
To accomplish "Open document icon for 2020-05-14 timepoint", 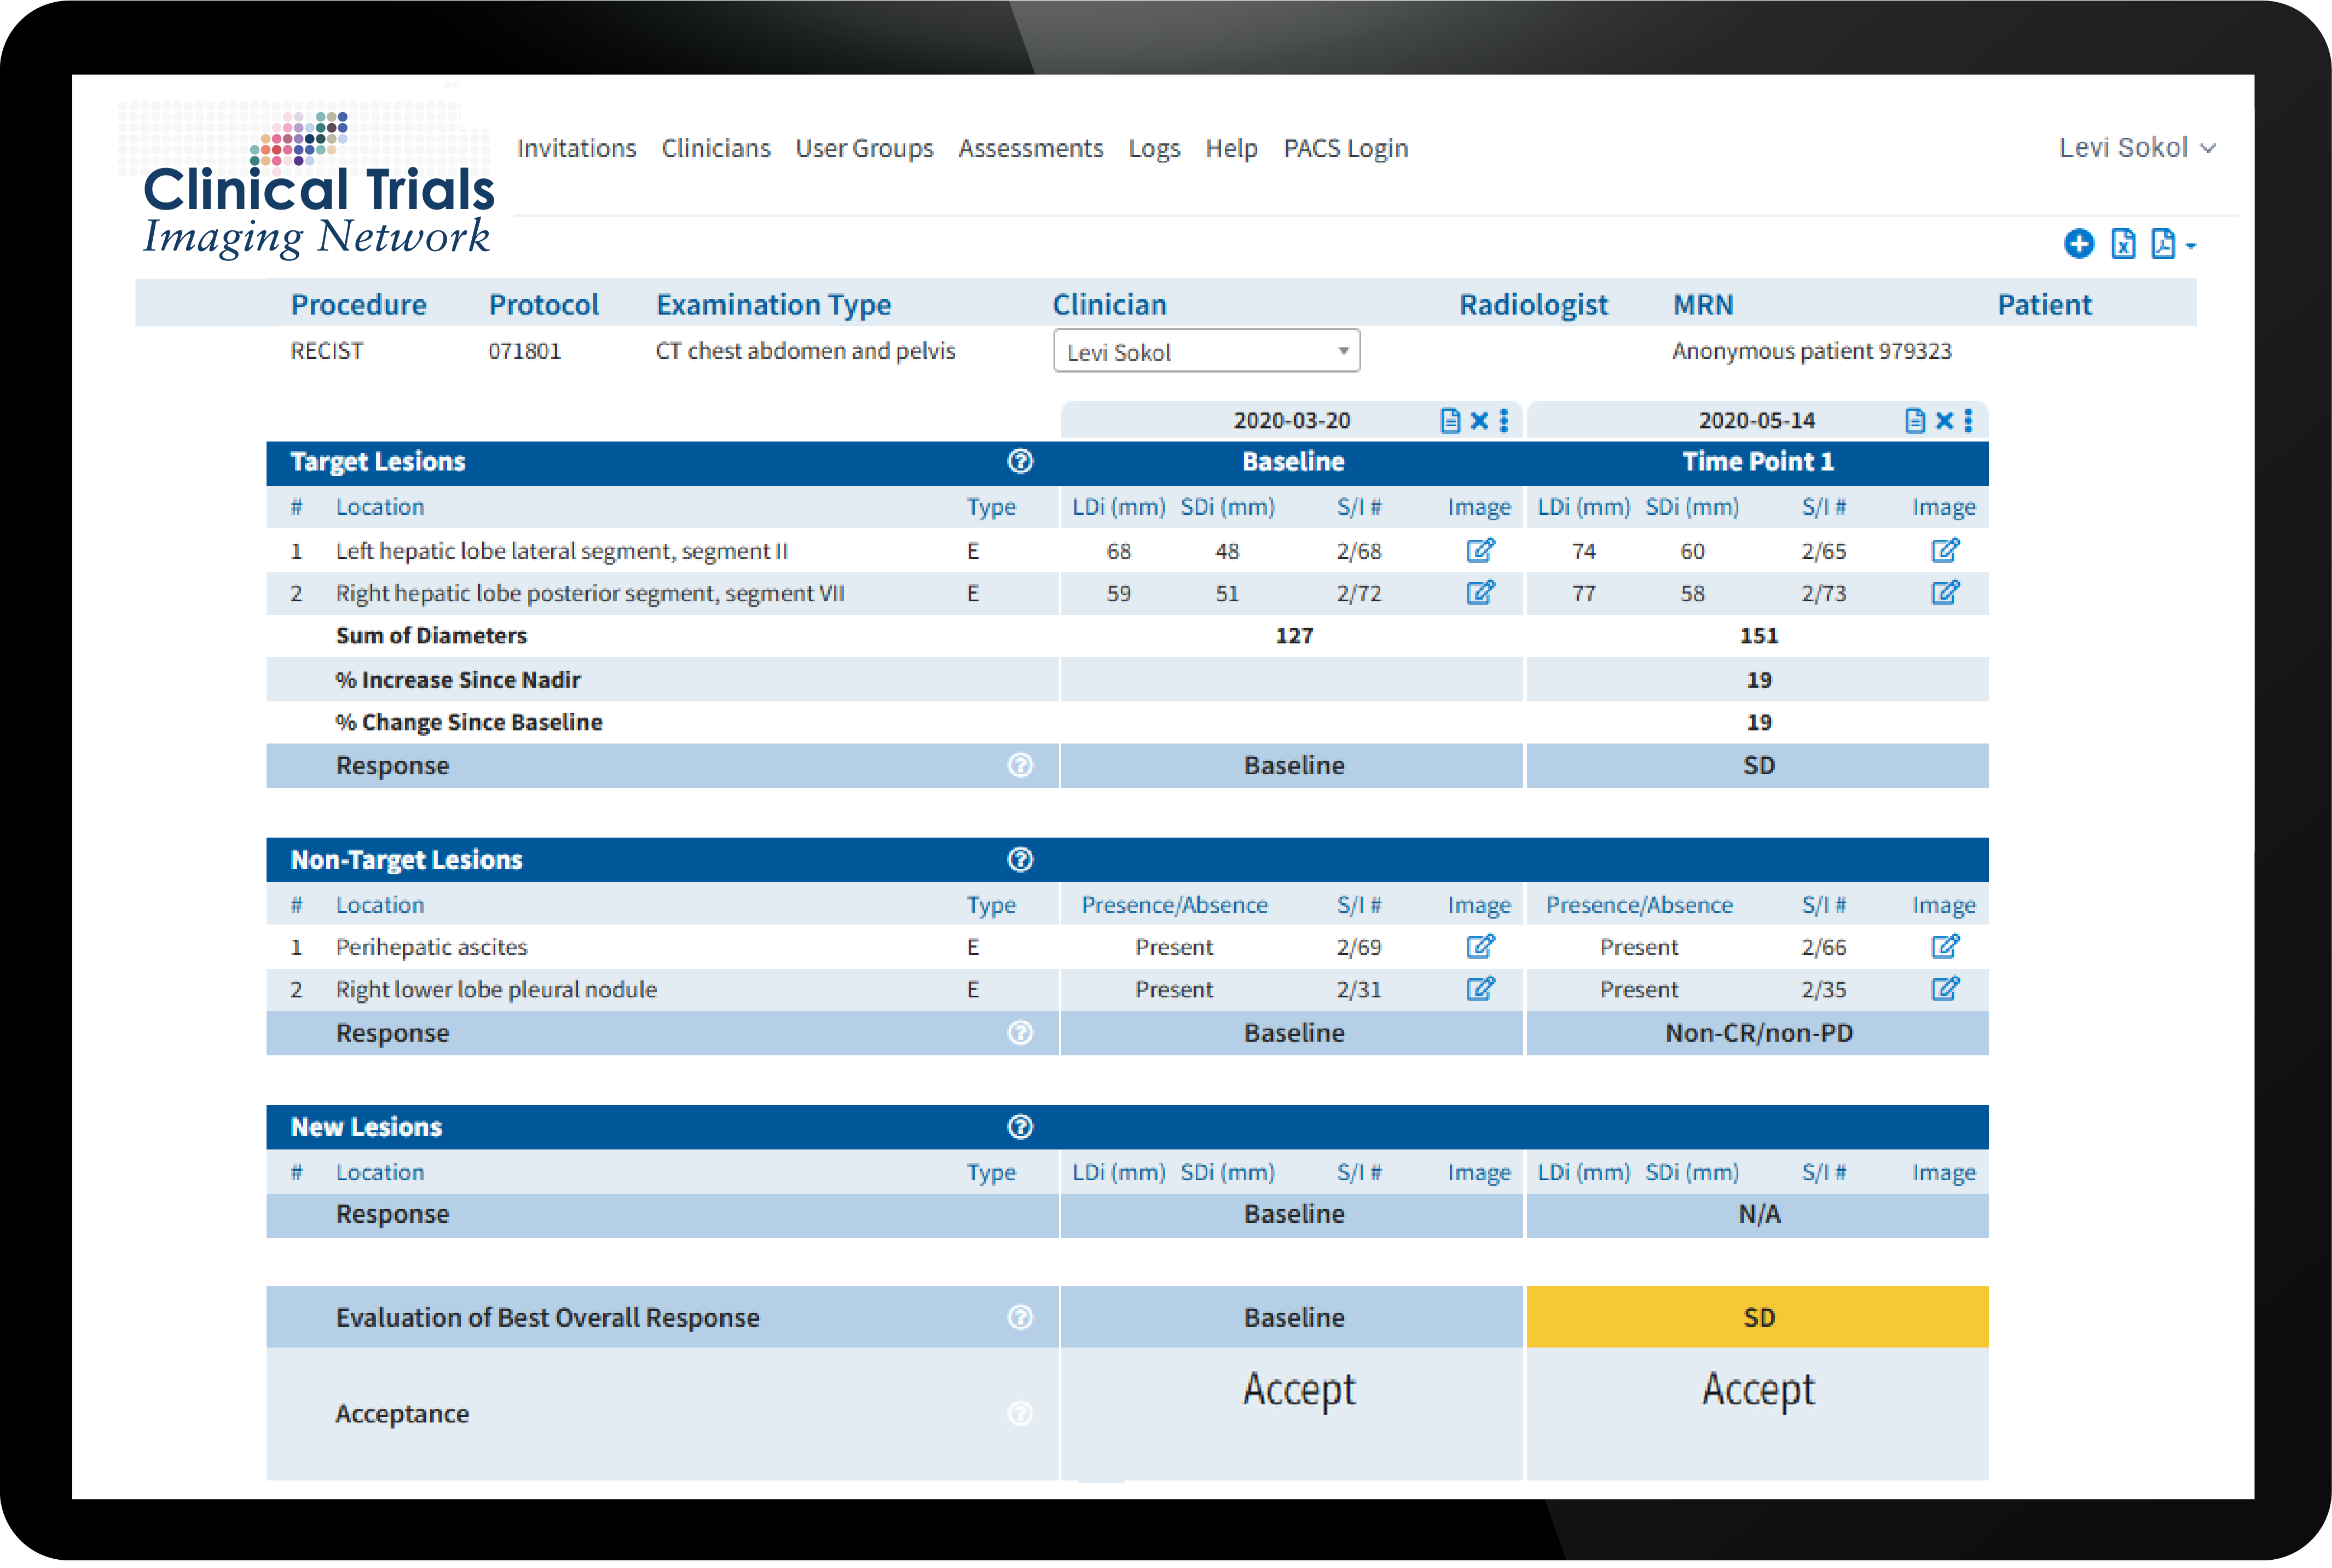I will click(x=1914, y=421).
